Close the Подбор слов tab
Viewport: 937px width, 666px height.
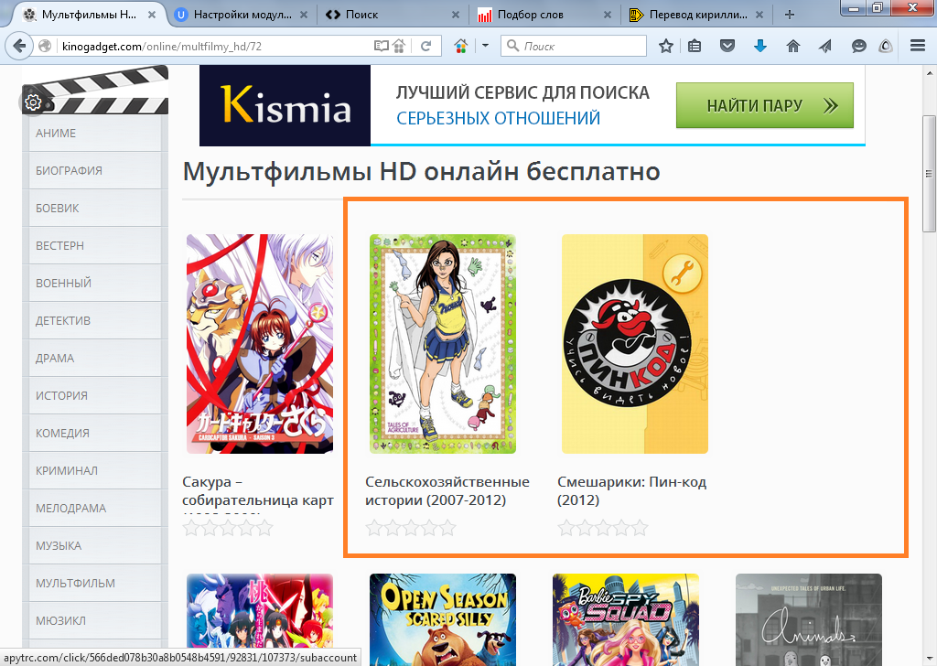coord(608,15)
